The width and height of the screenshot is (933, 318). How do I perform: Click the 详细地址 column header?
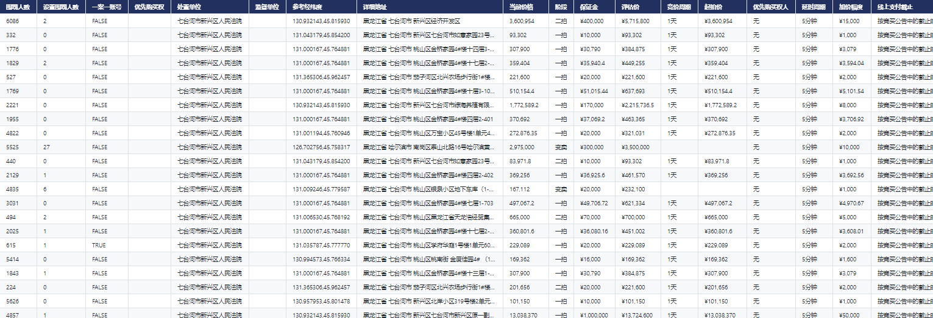(430, 7)
